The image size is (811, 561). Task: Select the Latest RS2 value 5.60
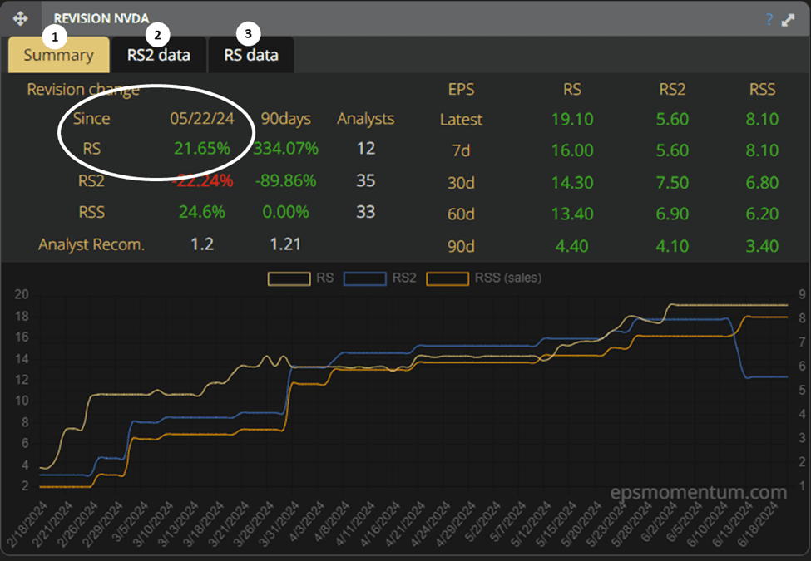[672, 120]
